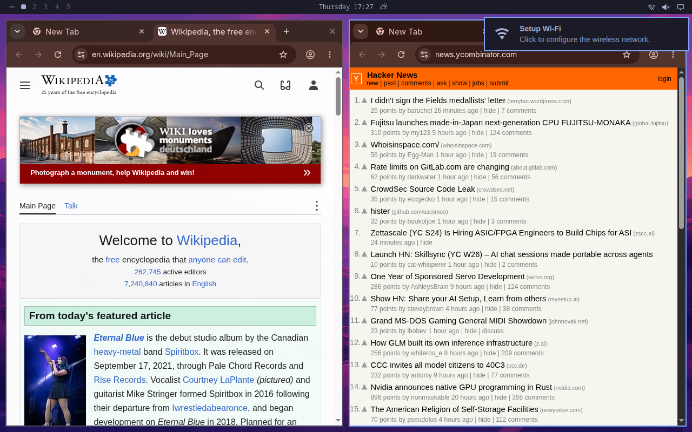692x432 pixels.
Task: Click Hacker News address bar URL
Action: [476, 55]
